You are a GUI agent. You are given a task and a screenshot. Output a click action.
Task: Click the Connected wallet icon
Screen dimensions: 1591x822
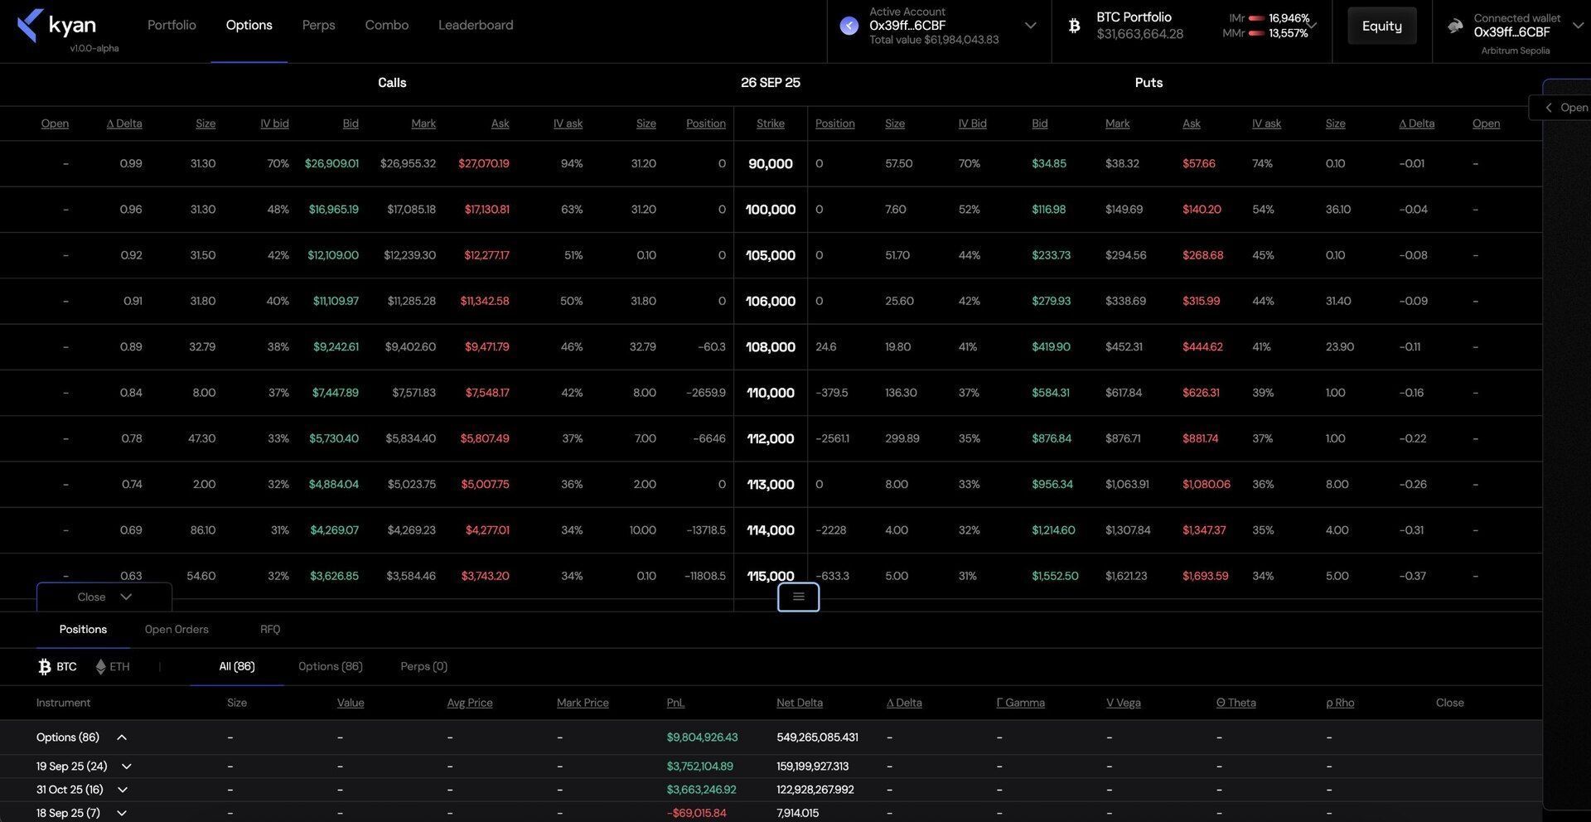(x=1455, y=26)
